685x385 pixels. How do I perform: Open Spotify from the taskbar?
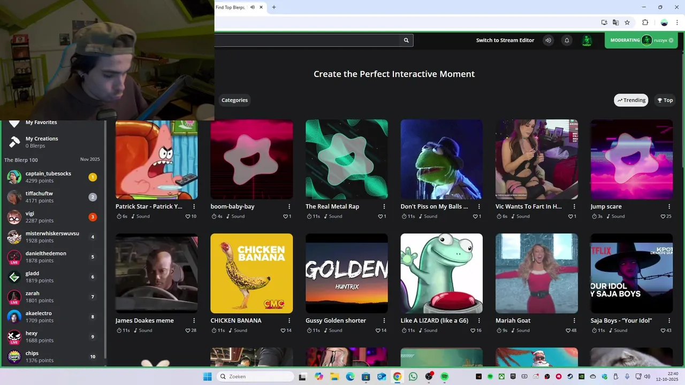coord(444,376)
